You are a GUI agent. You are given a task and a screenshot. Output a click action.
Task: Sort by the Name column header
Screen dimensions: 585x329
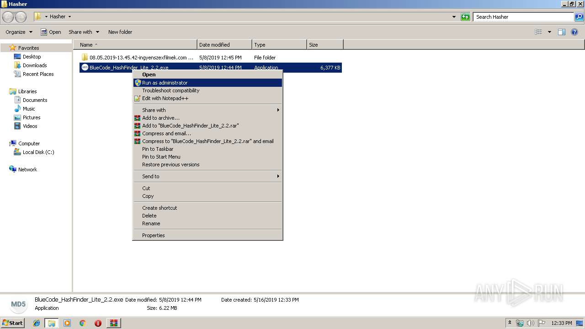pos(135,45)
